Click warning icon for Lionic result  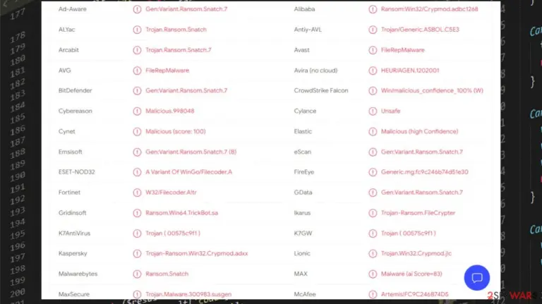(373, 253)
